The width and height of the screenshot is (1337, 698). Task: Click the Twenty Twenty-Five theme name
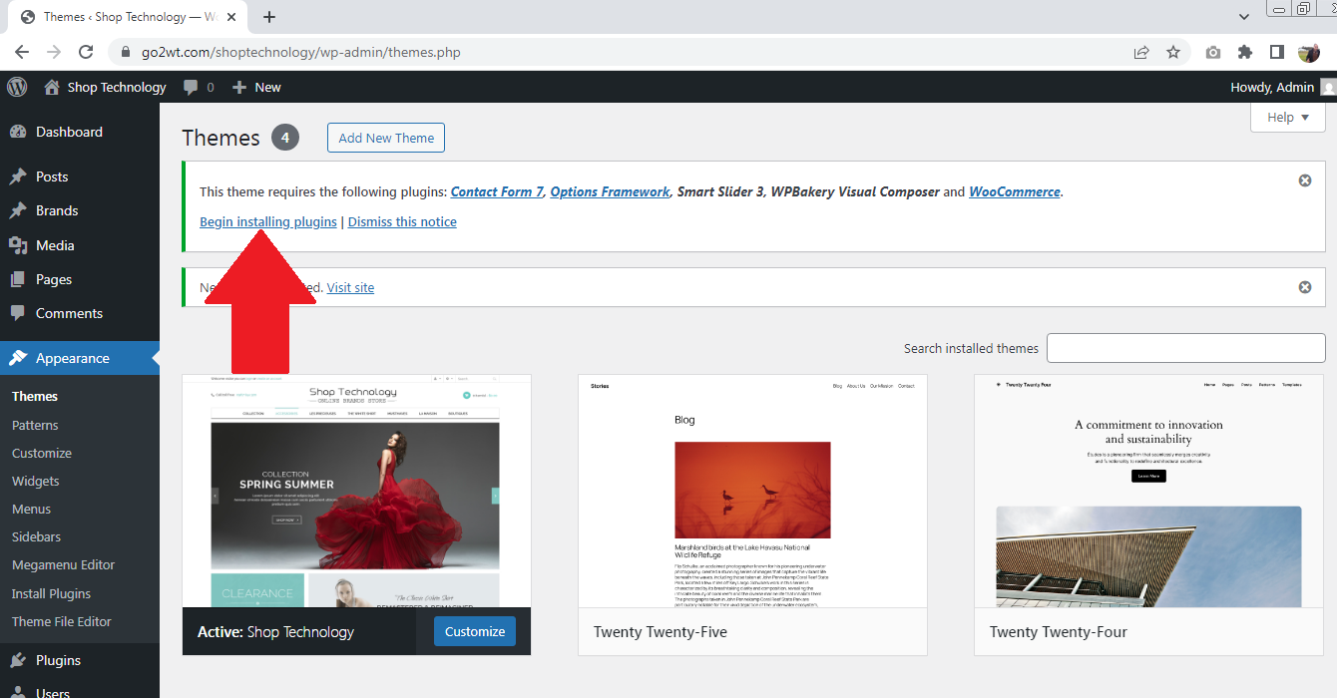point(661,632)
